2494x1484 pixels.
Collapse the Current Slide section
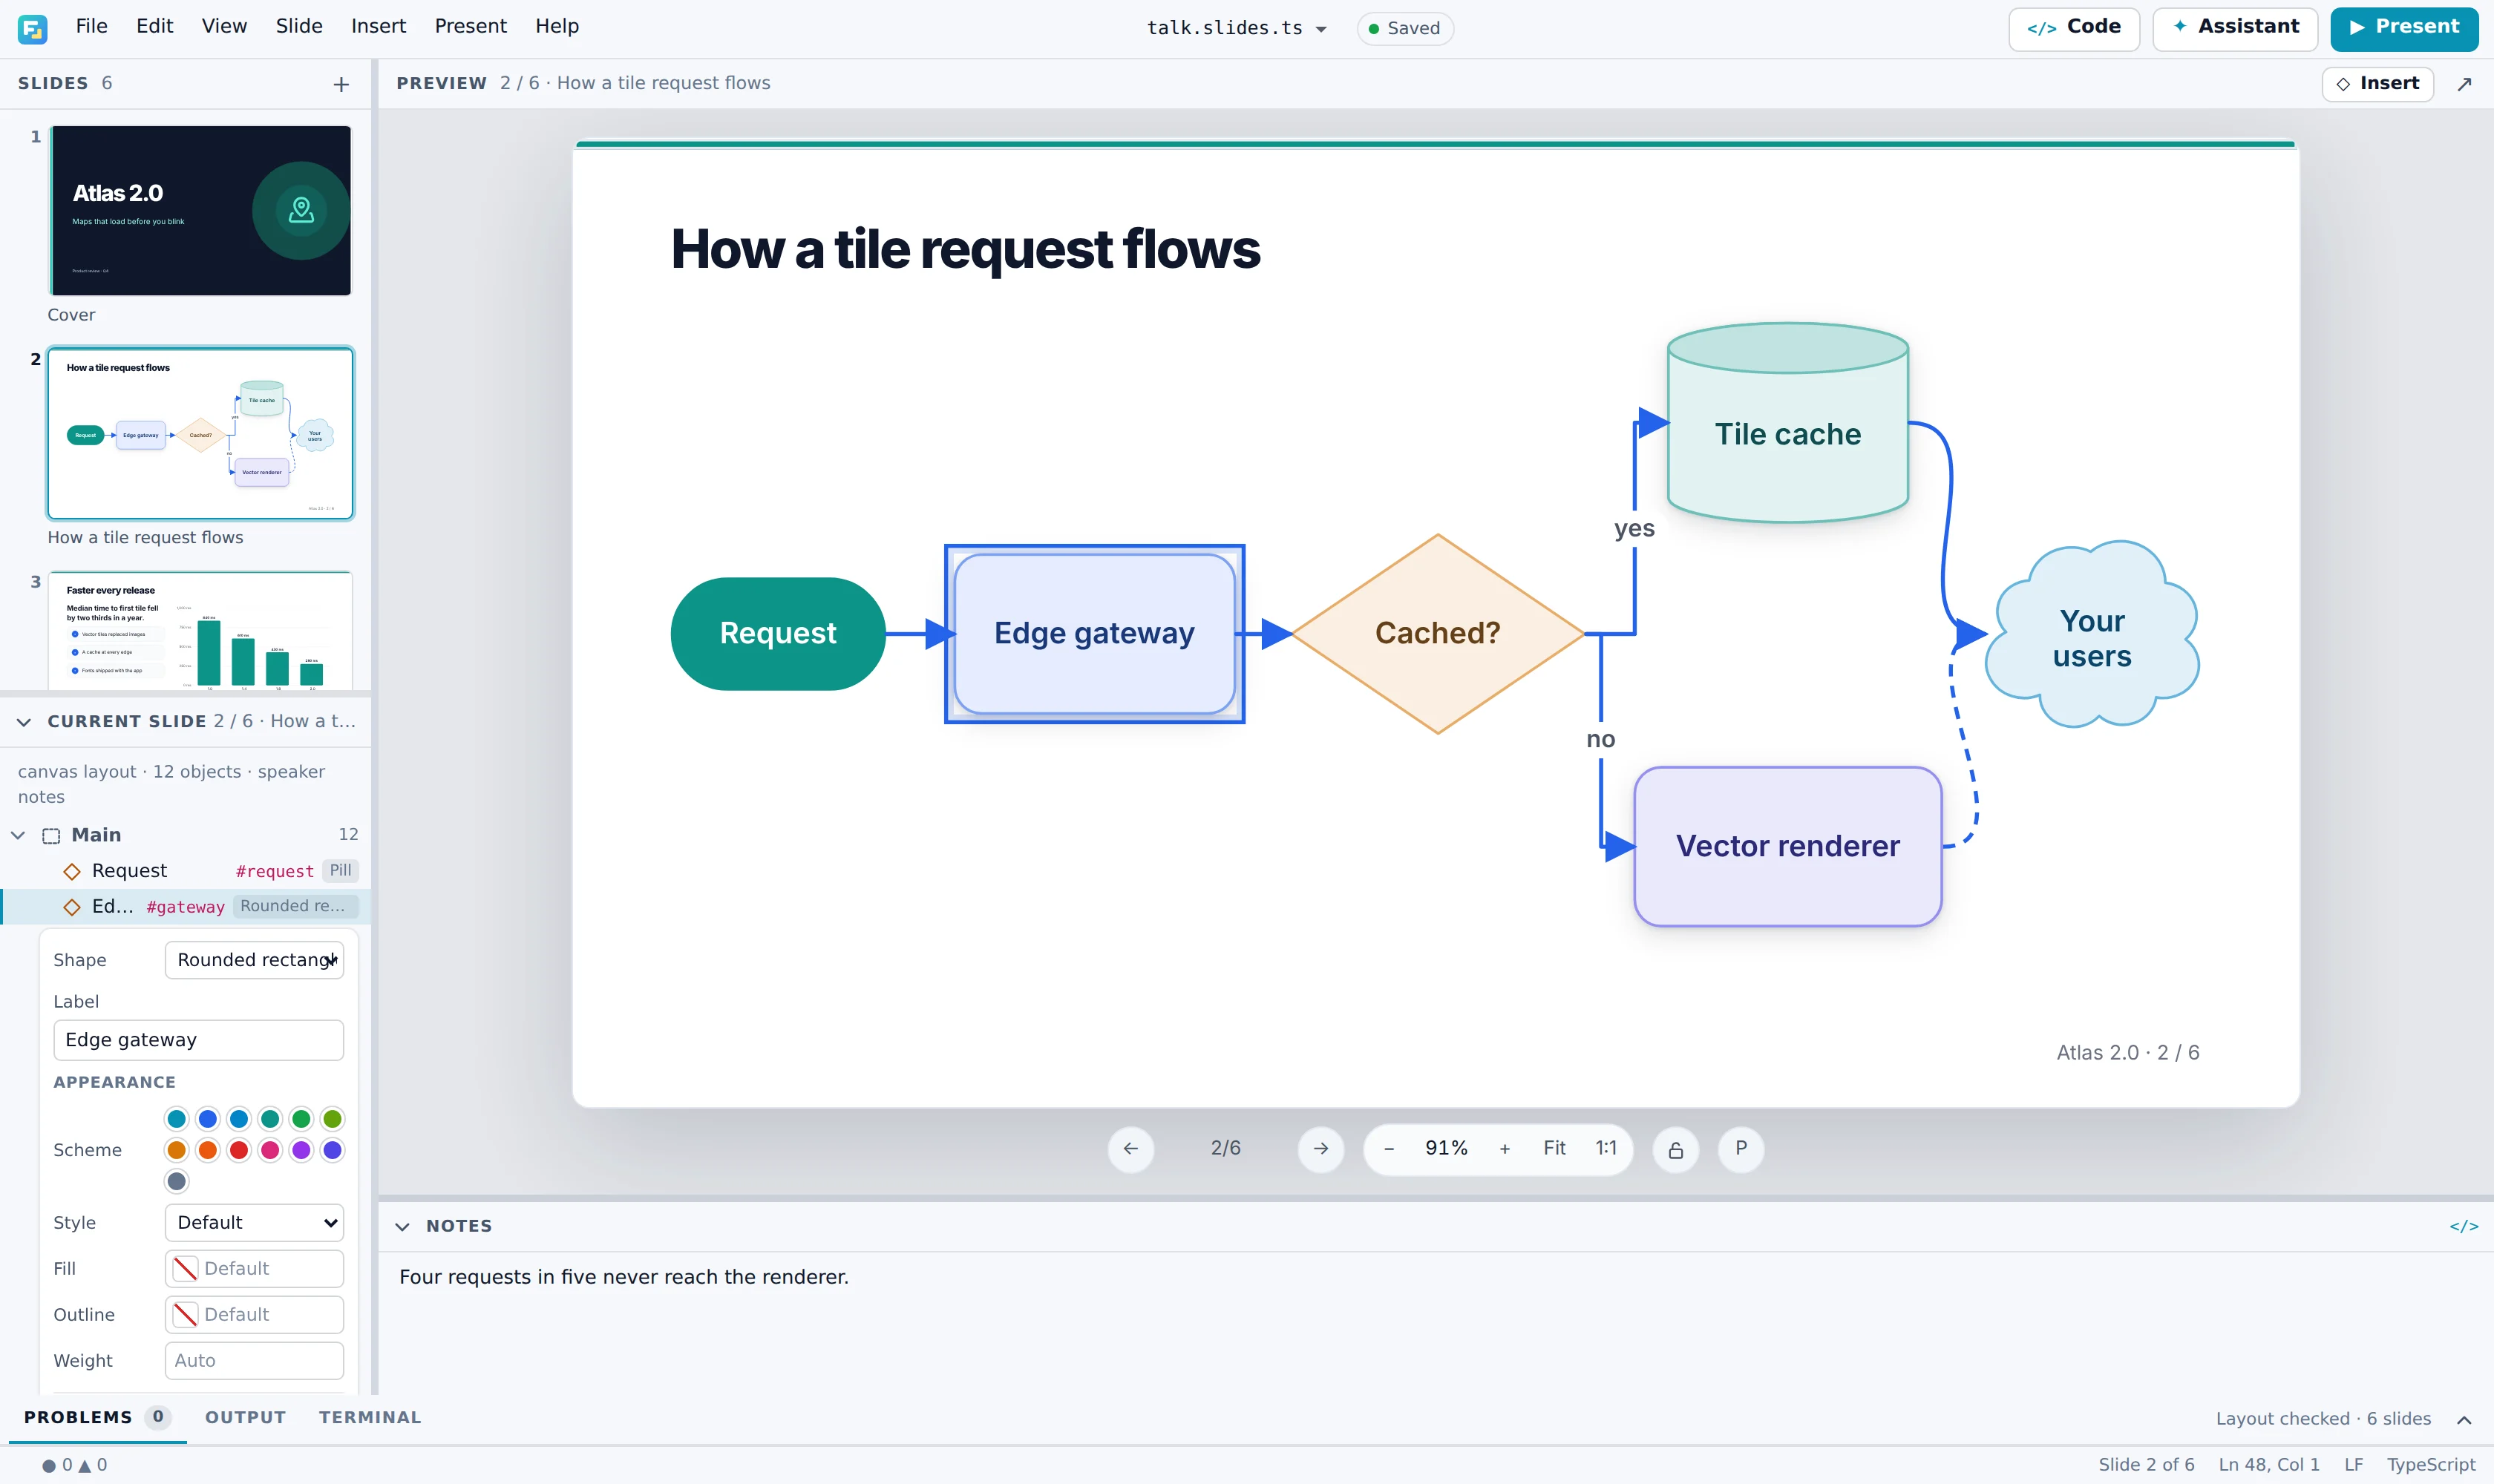coord(24,722)
